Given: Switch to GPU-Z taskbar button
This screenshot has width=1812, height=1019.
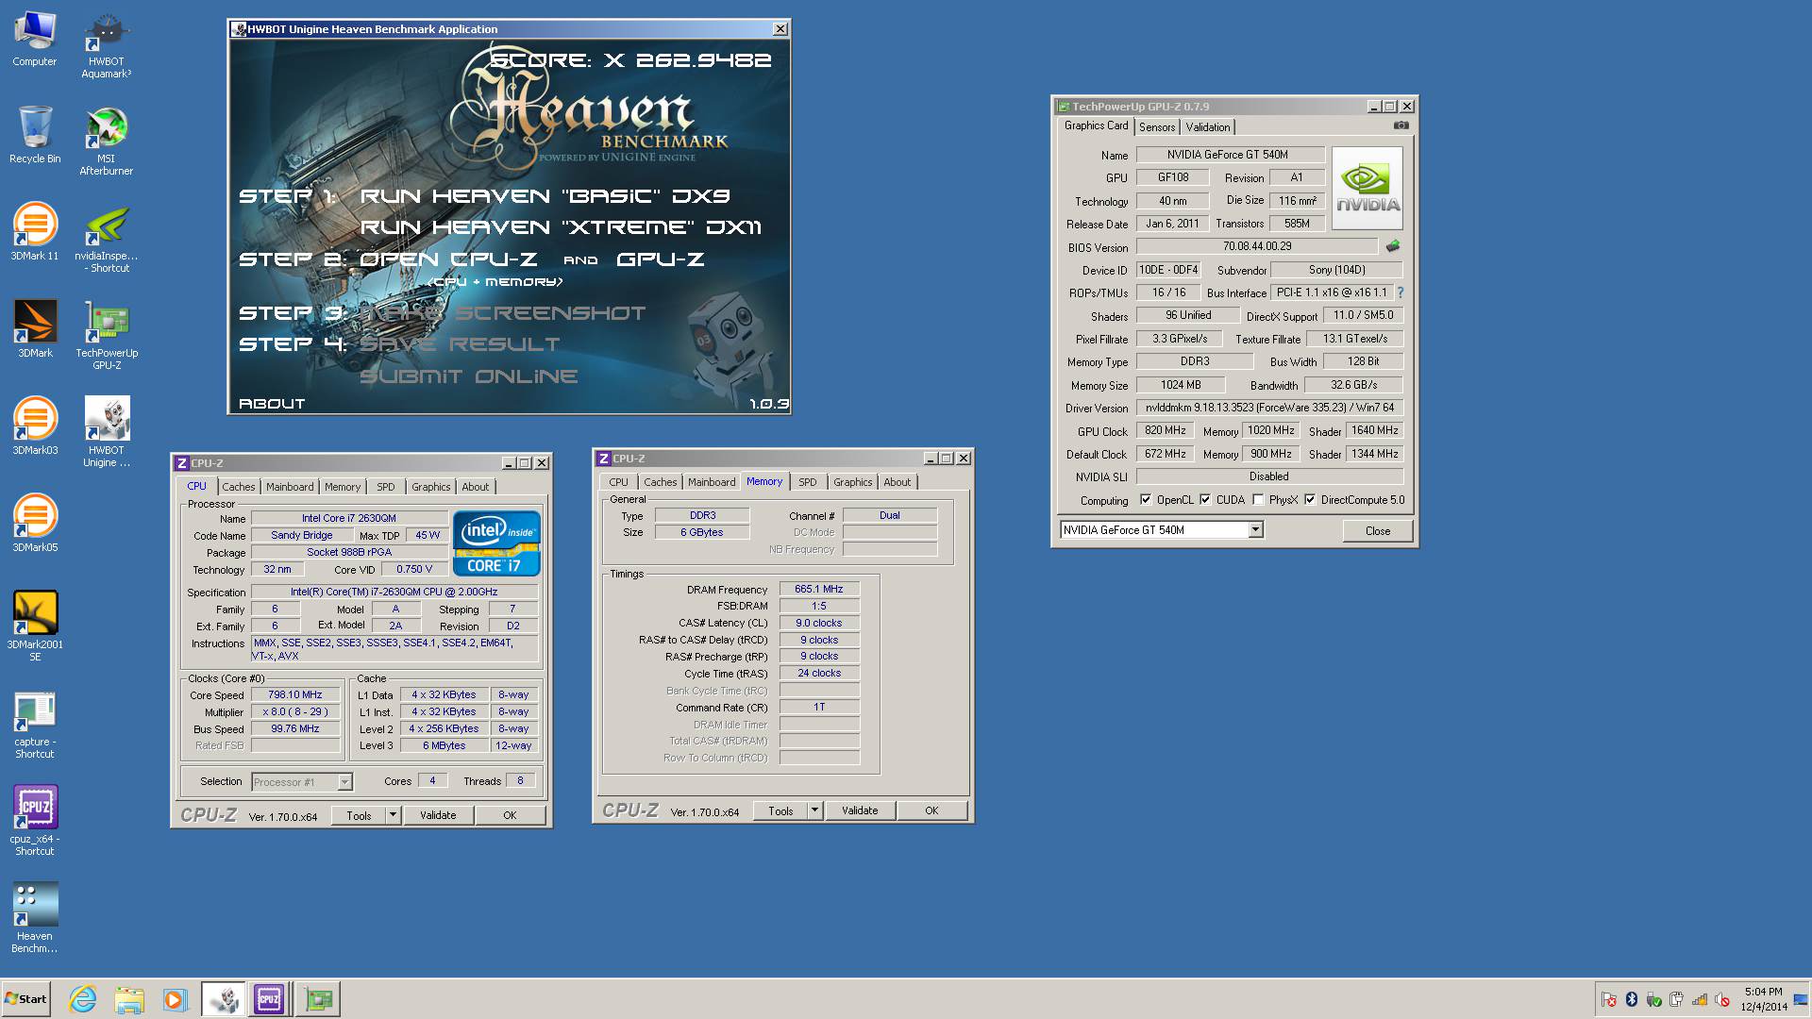Looking at the screenshot, I should point(318,999).
